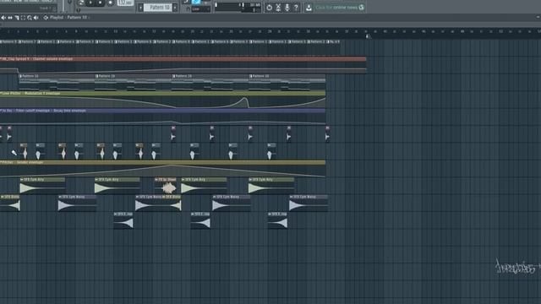The width and height of the screenshot is (541, 304).
Task: Click the select tool in playlist toolbar
Action: click(23, 17)
